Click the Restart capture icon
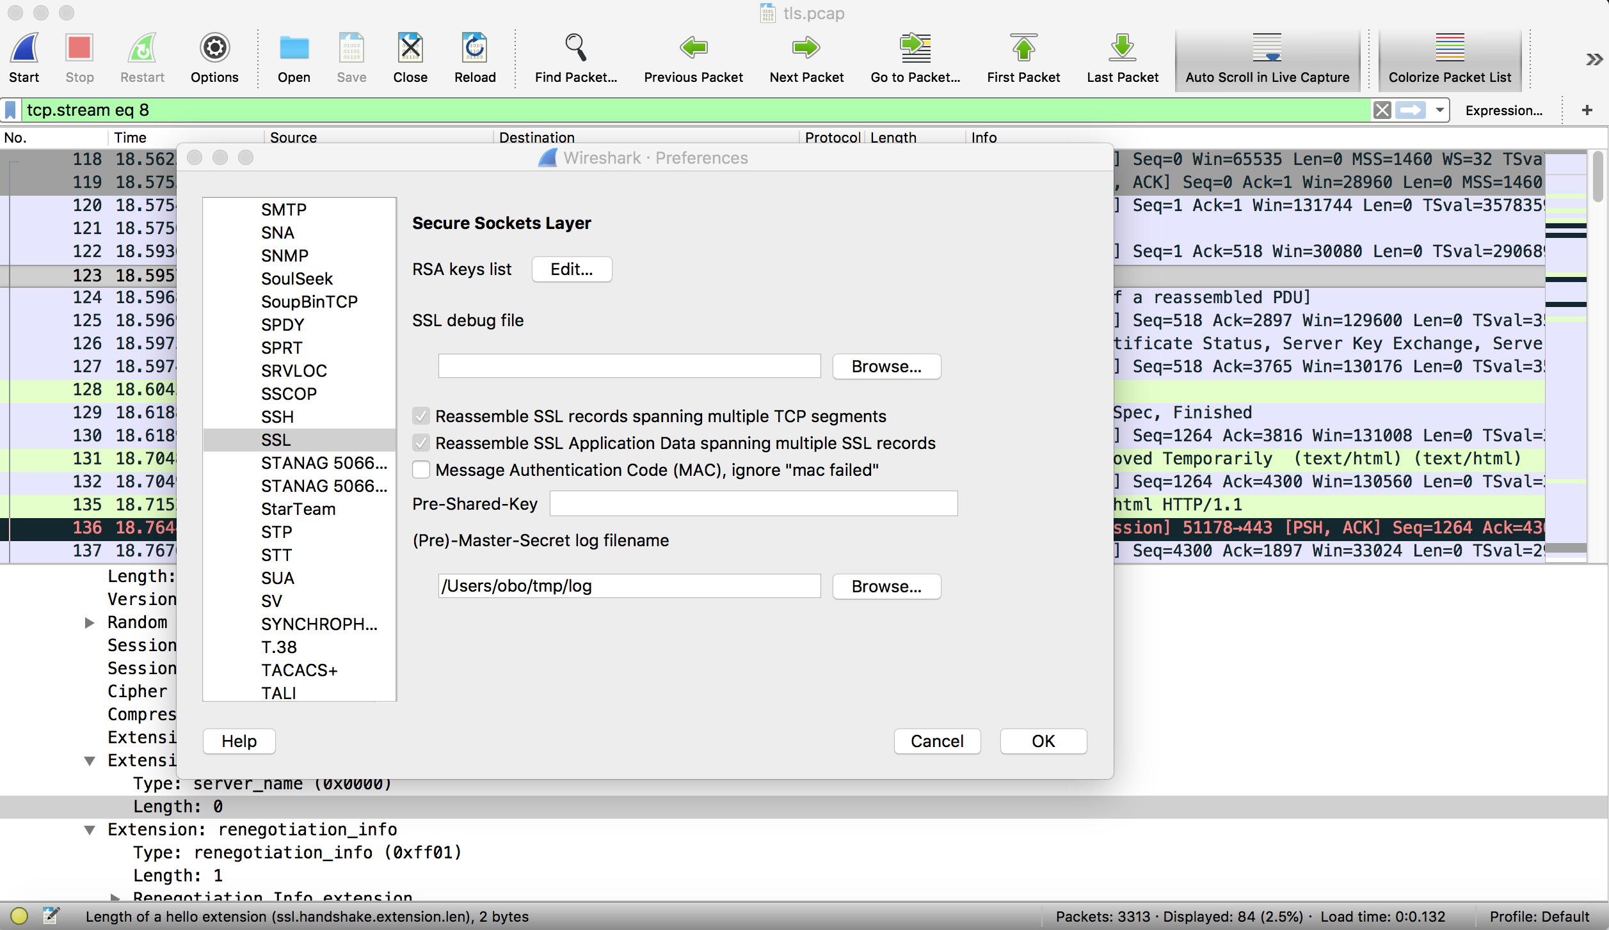 [x=142, y=49]
